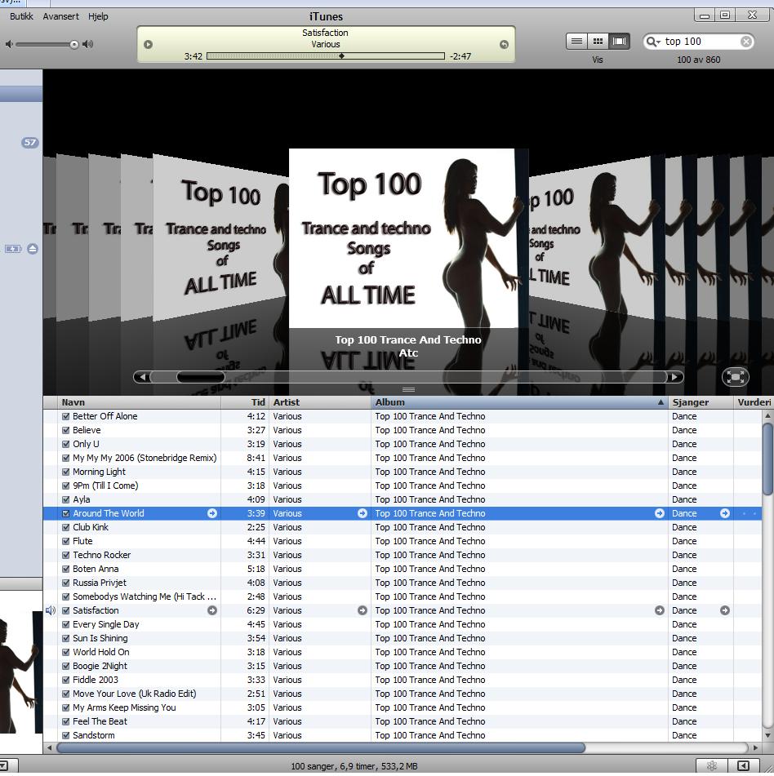The height and width of the screenshot is (776, 774).
Task: Click the 57 count badge in the sidebar
Action: coord(29,143)
